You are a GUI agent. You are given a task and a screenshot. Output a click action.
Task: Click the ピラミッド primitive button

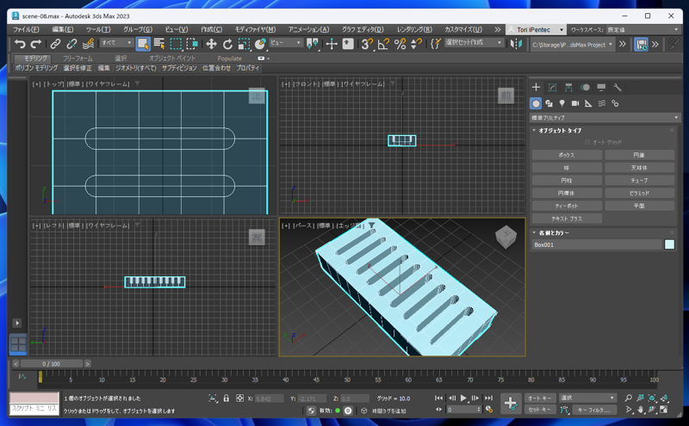[x=639, y=194]
